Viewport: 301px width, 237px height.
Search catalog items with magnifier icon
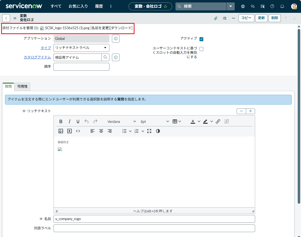pyautogui.click(x=105, y=57)
